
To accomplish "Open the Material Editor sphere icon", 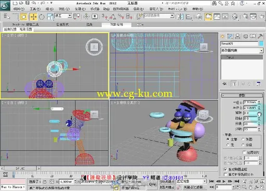I will click(235, 17).
